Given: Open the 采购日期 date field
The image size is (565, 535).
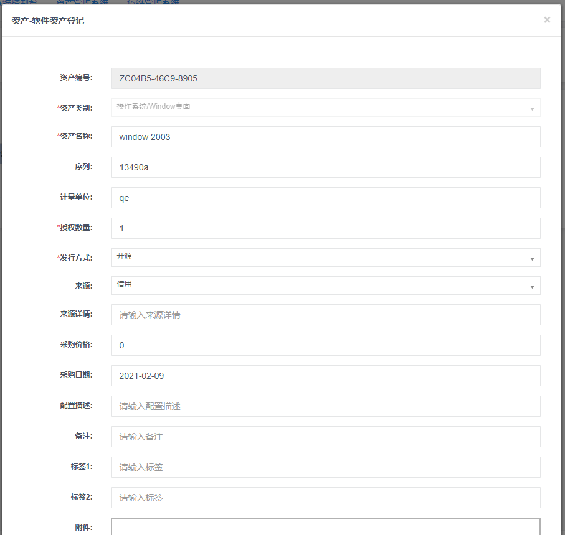Looking at the screenshot, I should point(325,376).
